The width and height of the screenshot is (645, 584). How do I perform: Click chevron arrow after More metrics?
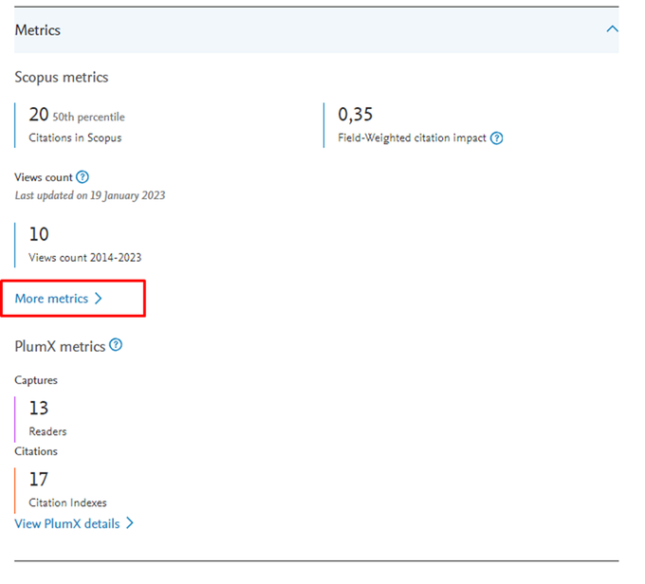[x=98, y=299]
